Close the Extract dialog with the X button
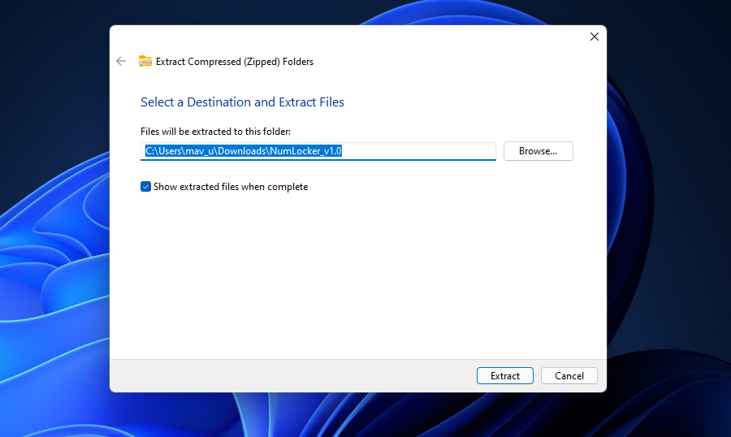Screen dimensions: 731x437 click(x=595, y=37)
